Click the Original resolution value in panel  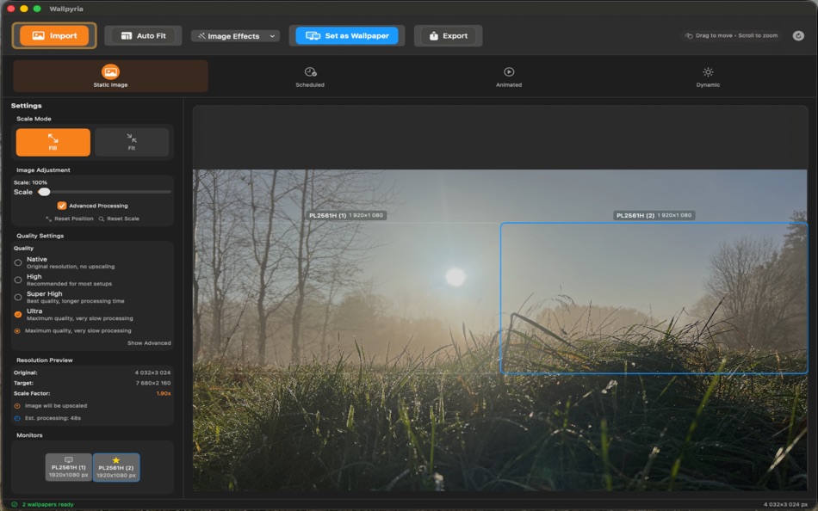(153, 372)
